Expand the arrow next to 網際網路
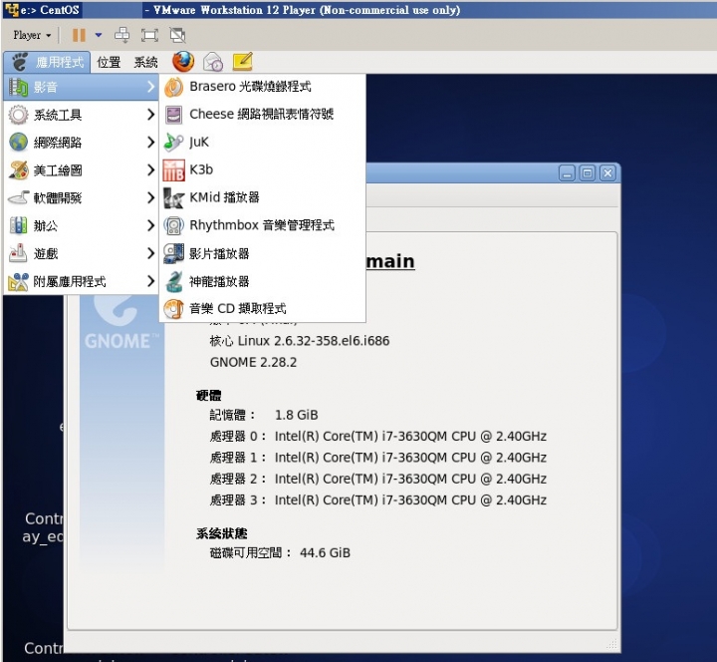This screenshot has height=662, width=717. [150, 143]
